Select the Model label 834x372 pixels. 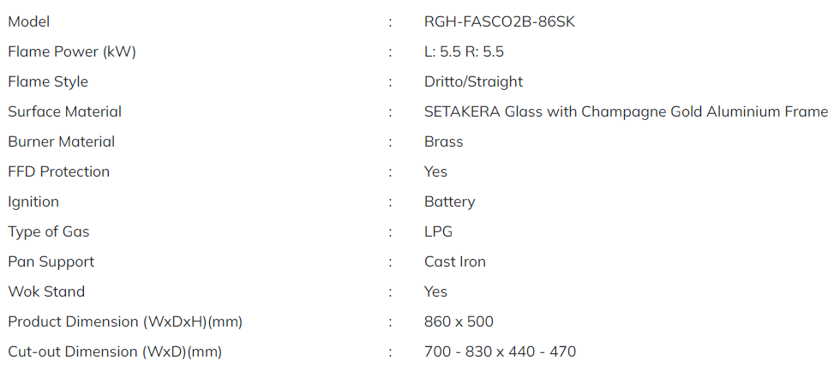(29, 21)
